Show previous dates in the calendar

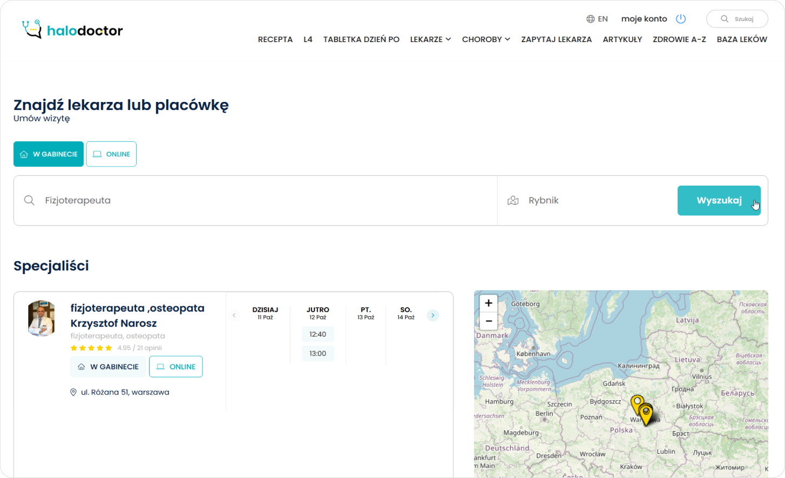click(x=234, y=315)
